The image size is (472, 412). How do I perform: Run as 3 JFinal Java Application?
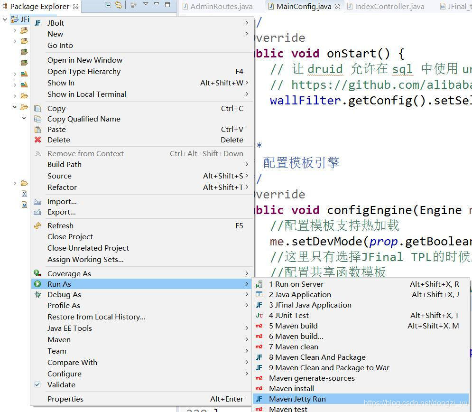tap(361, 305)
